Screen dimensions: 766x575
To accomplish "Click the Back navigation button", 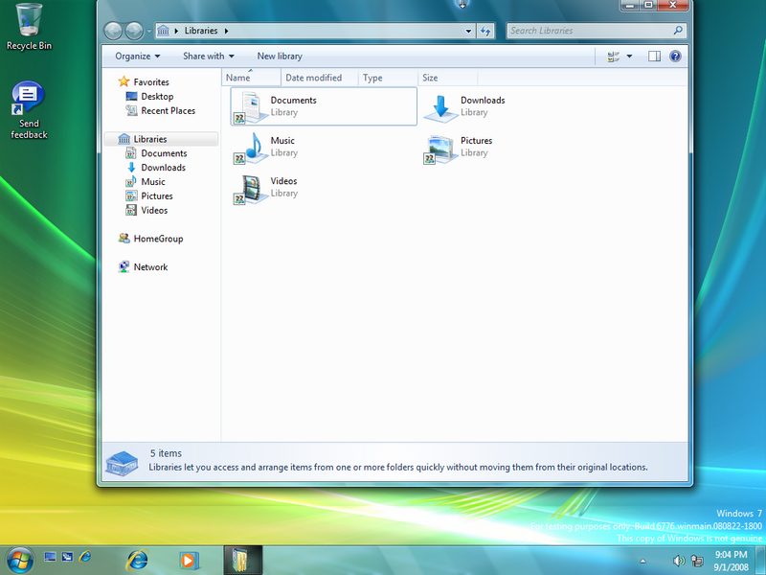I will point(113,31).
